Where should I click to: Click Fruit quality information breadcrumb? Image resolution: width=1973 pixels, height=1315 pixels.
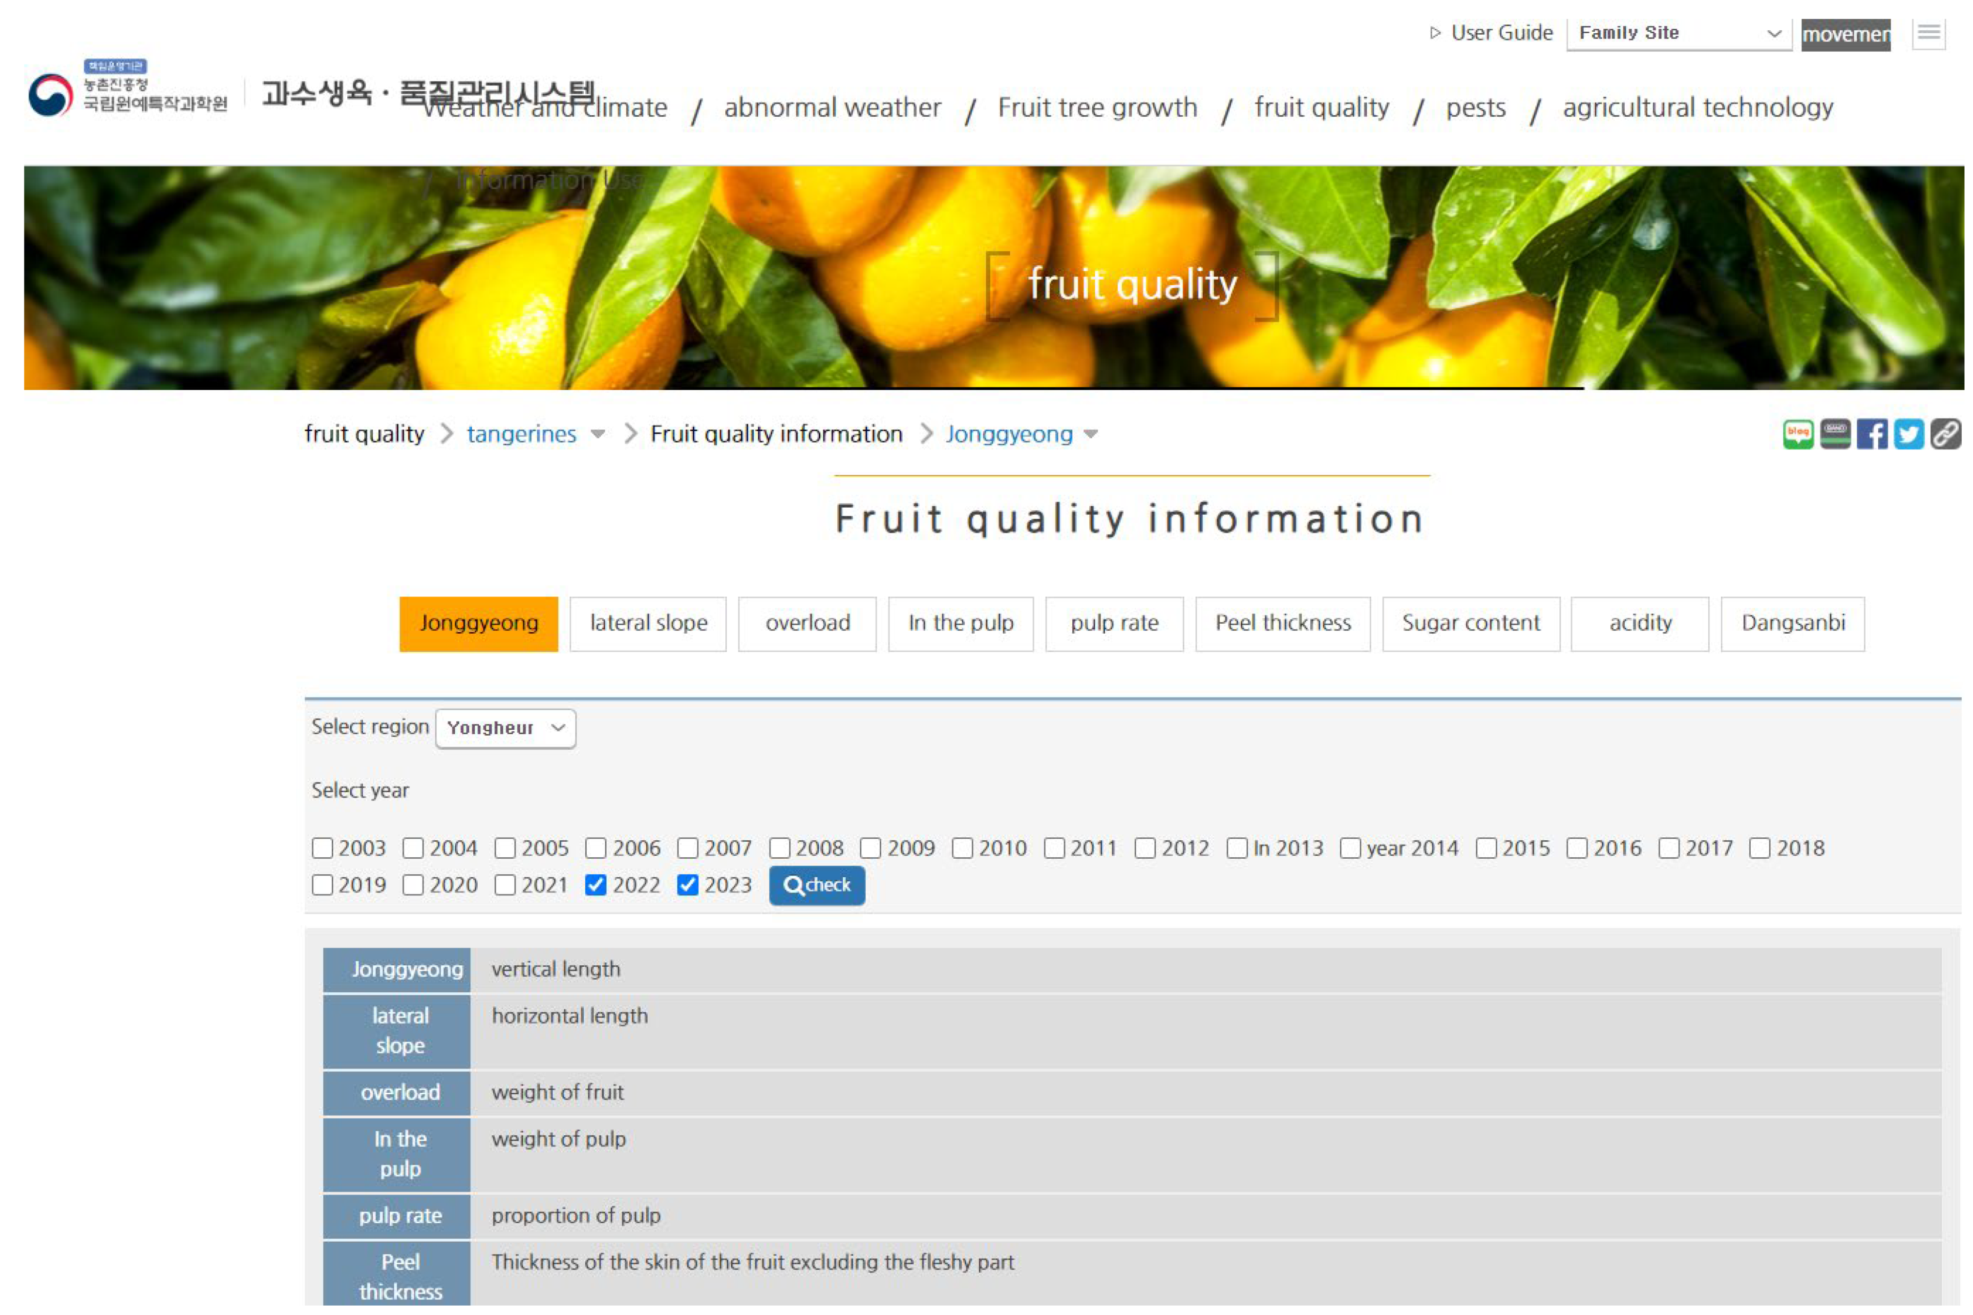(x=776, y=434)
